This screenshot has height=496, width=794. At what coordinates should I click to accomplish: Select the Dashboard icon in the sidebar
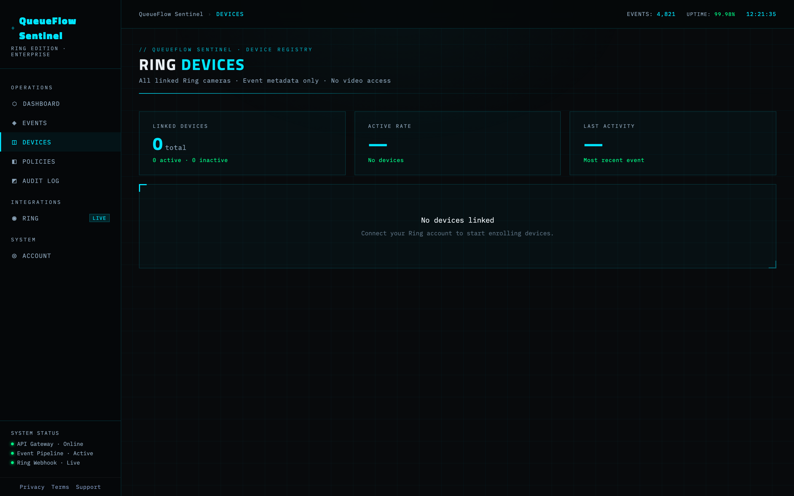click(14, 104)
